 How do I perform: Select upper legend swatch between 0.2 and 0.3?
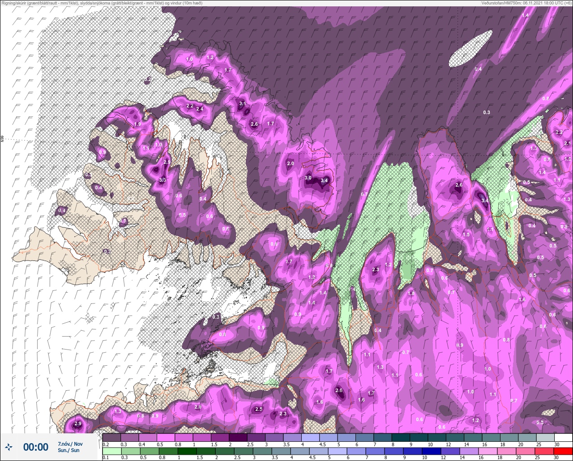tap(111, 437)
